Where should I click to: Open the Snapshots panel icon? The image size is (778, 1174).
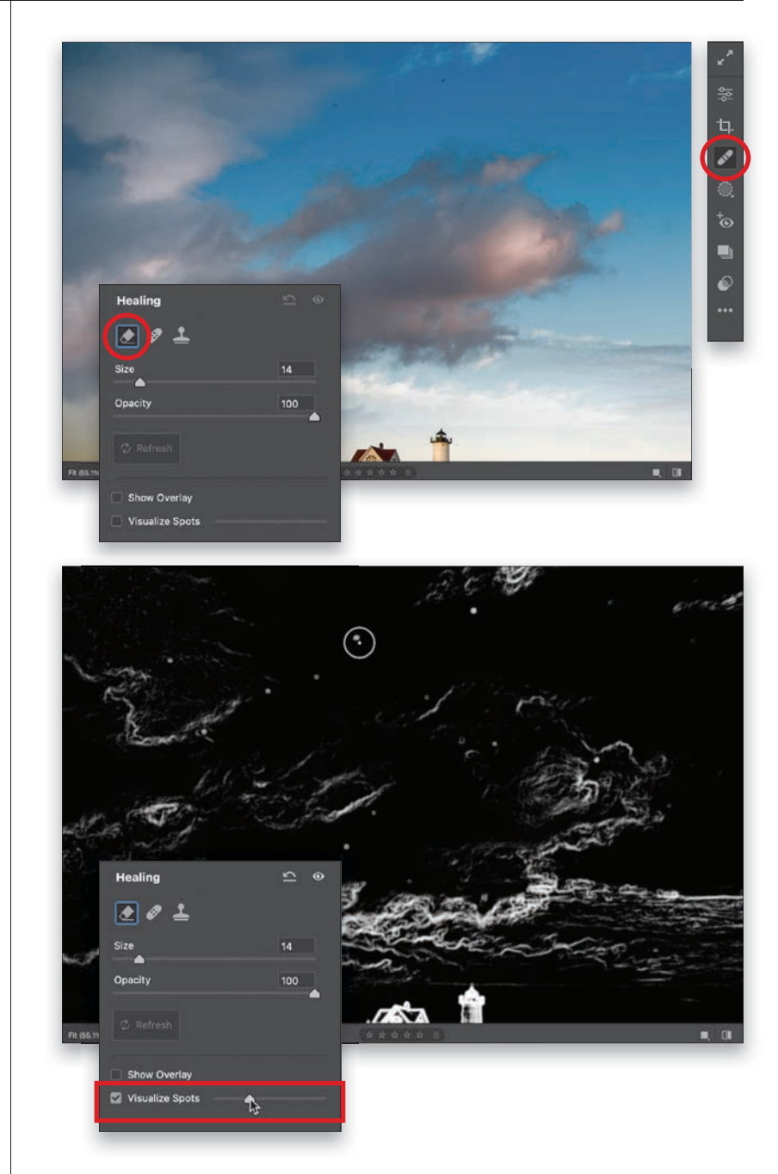[725, 252]
